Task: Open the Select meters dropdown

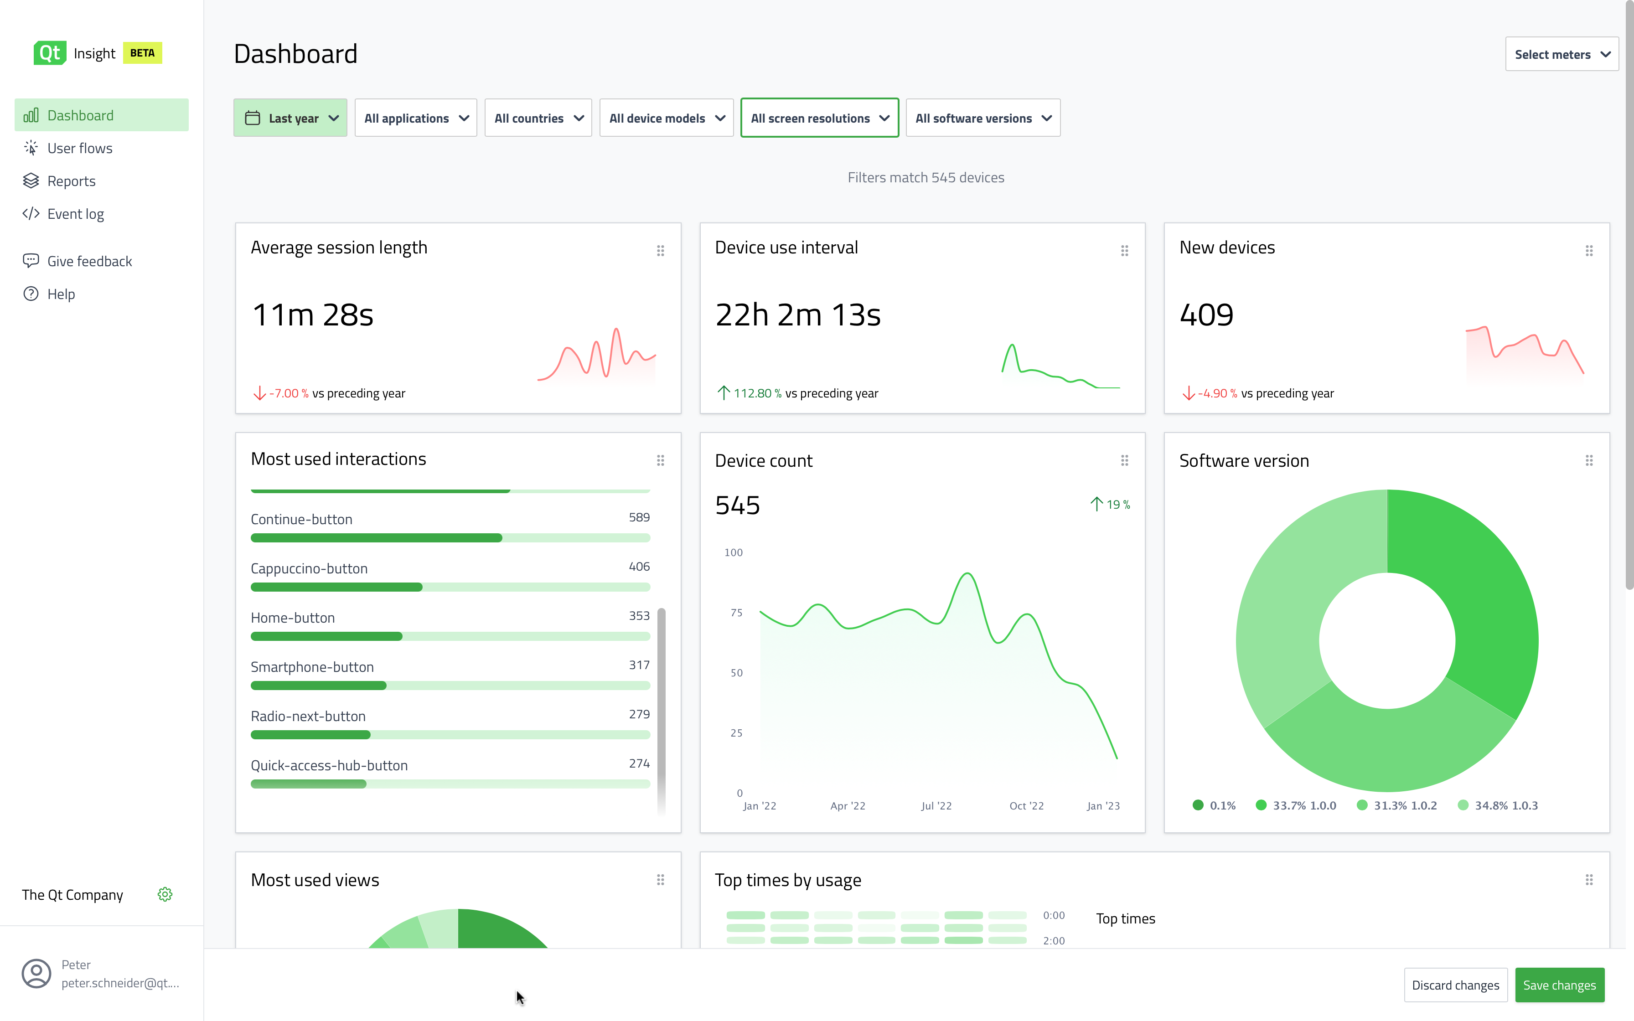Action: click(1561, 54)
